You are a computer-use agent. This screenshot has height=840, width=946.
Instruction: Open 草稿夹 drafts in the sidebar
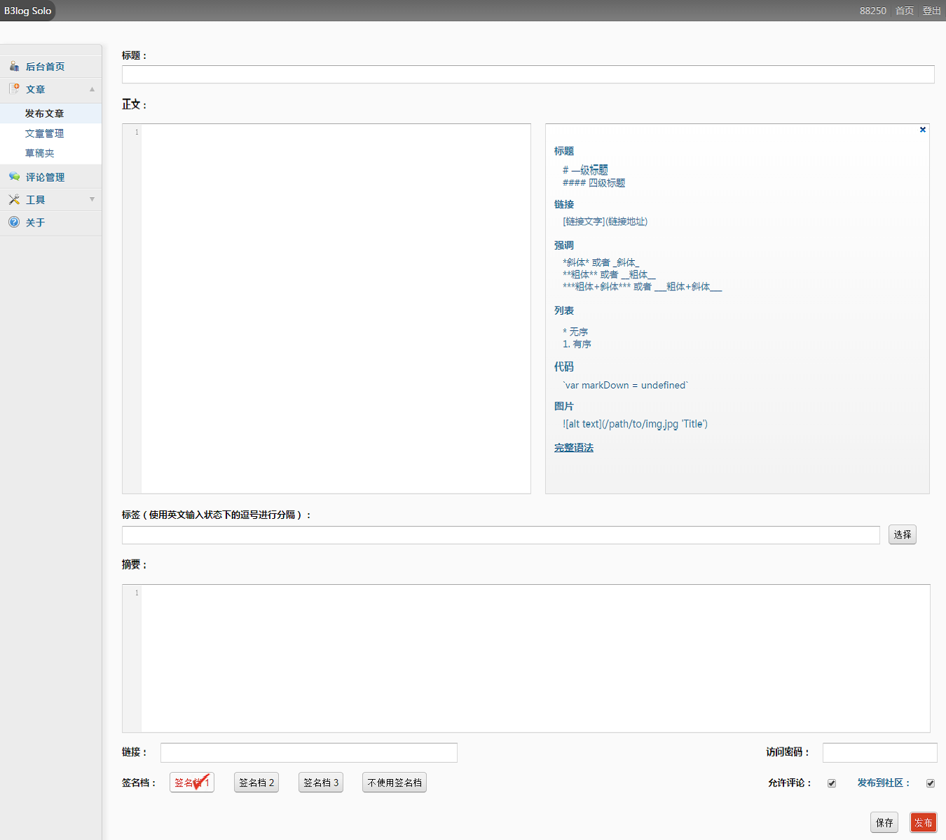tap(39, 153)
